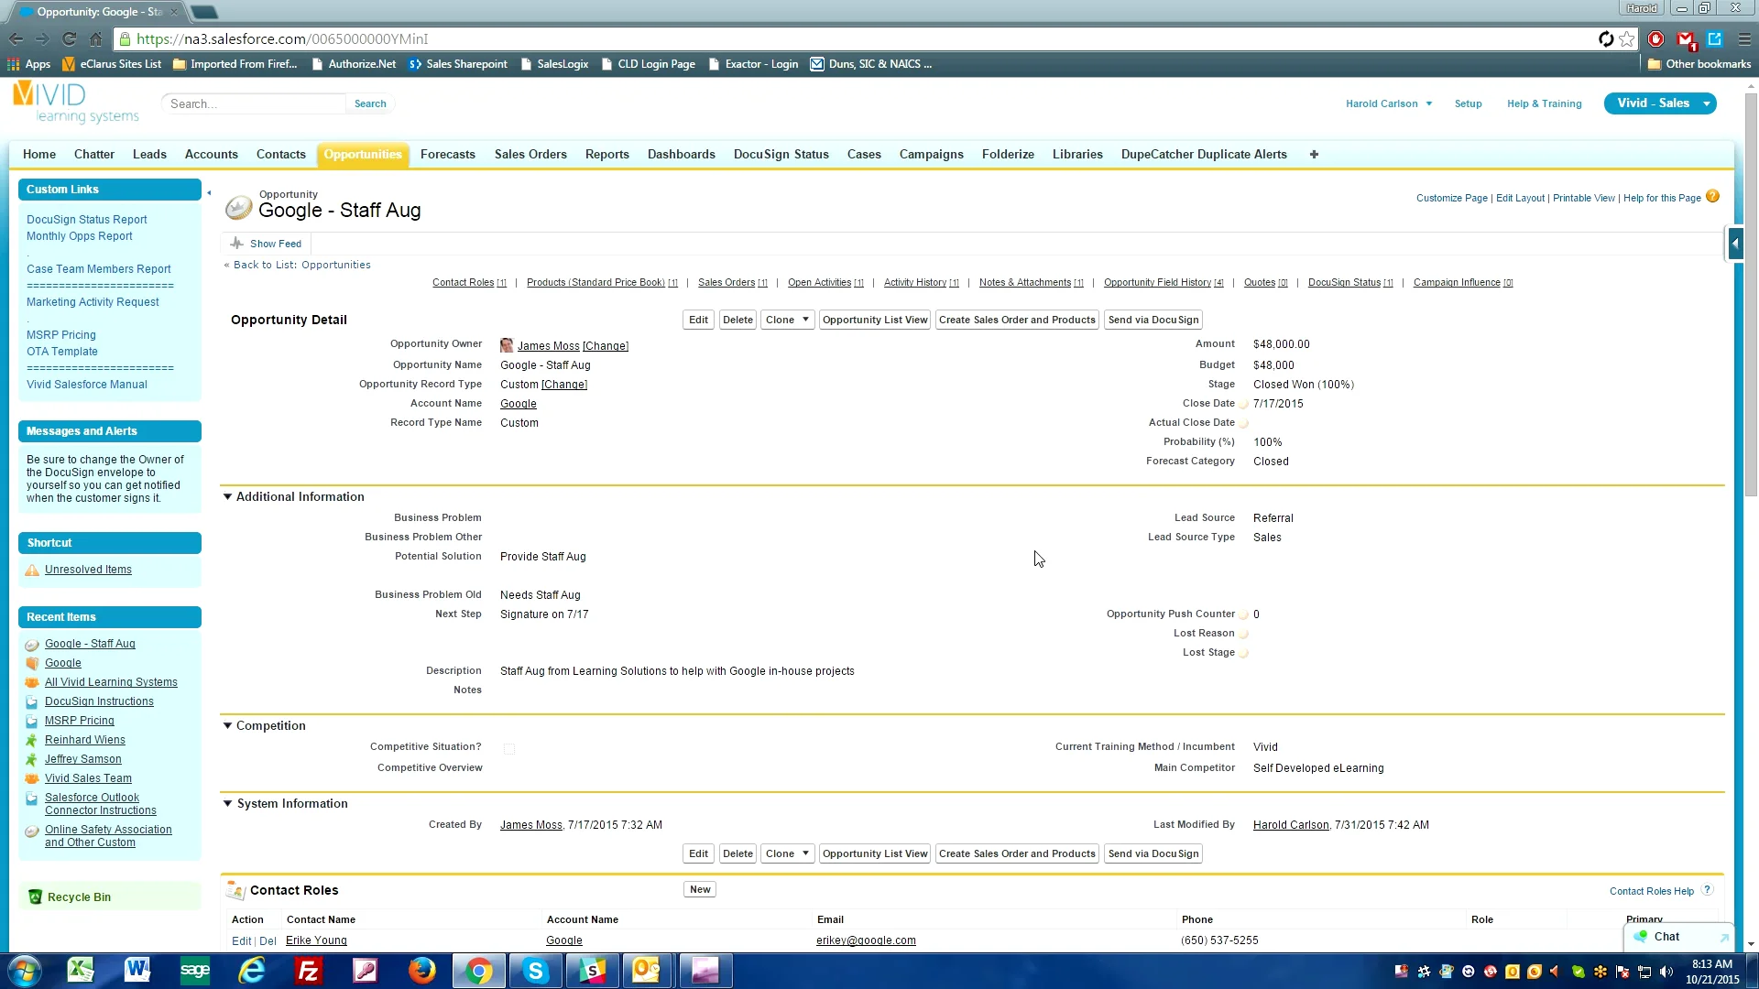This screenshot has width=1759, height=989.
Task: Open the top Clone button dropdown arrow
Action: click(x=805, y=320)
